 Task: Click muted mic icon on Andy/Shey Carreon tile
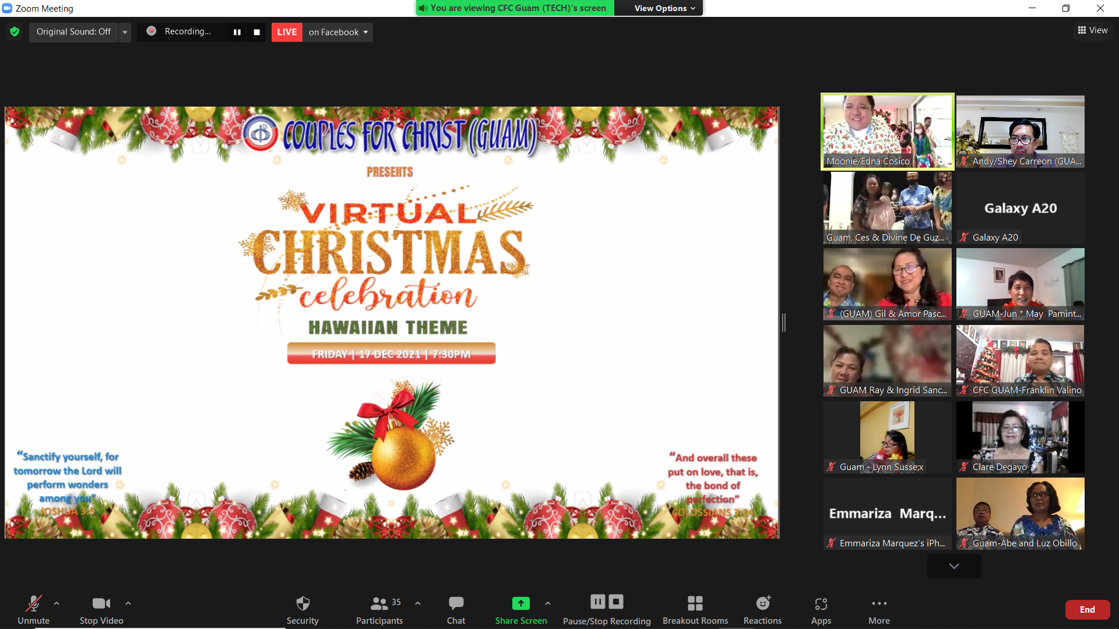pos(964,161)
